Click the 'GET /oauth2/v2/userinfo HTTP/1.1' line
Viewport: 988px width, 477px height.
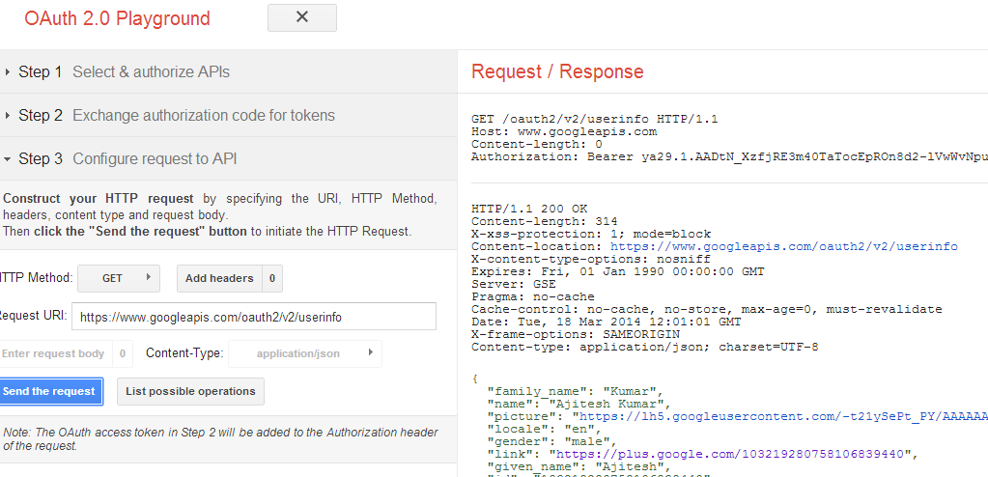coord(595,119)
